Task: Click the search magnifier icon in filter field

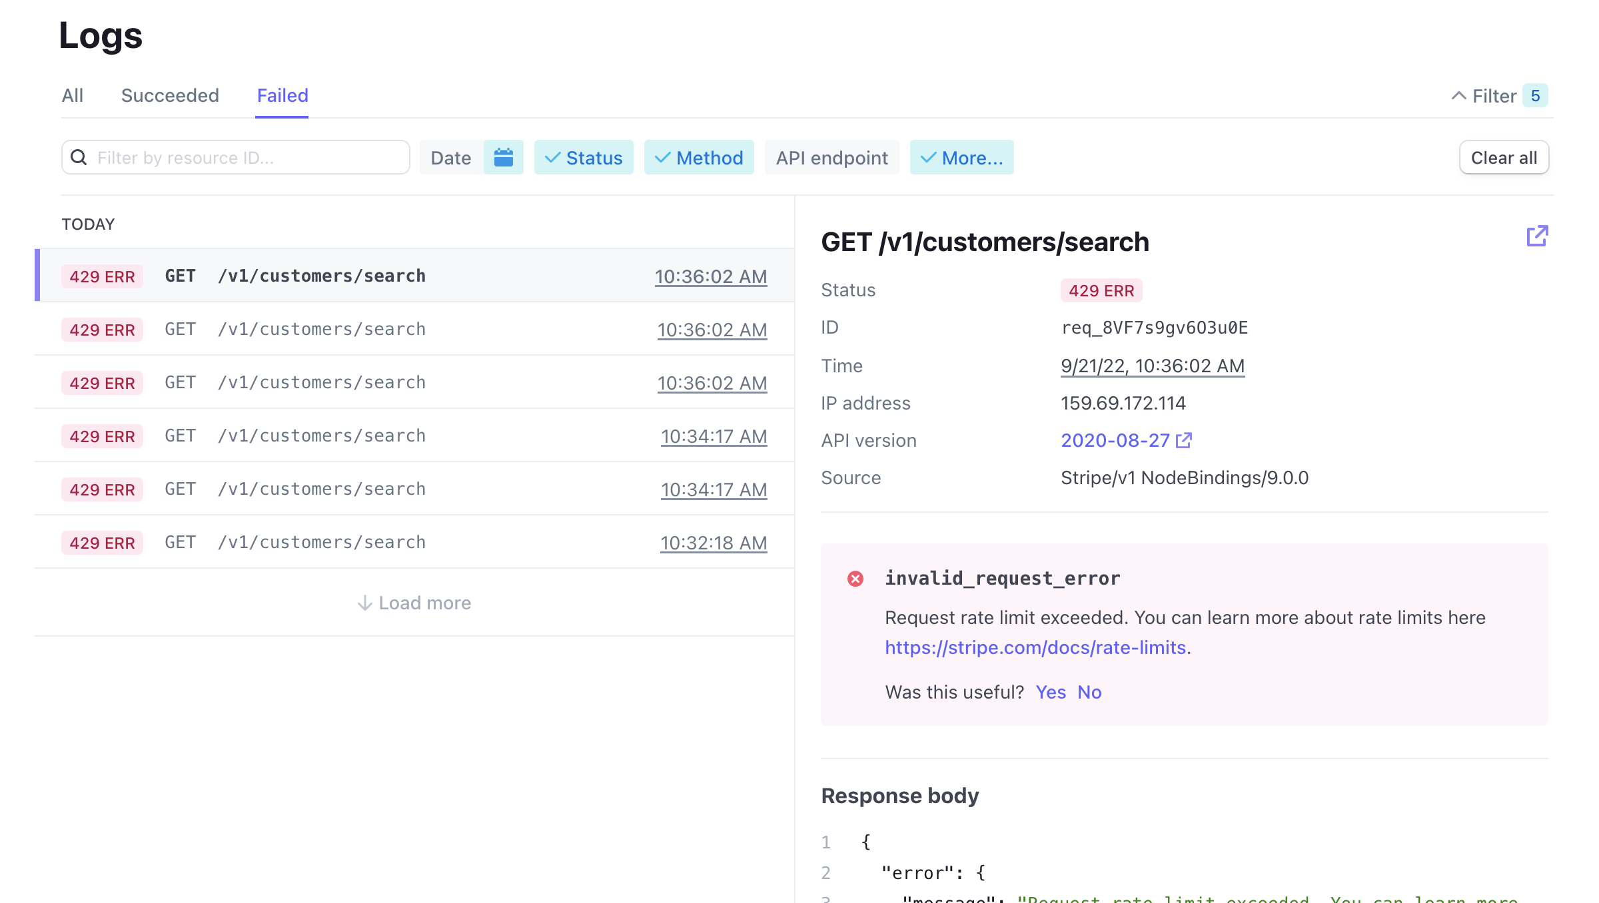Action: coord(79,157)
